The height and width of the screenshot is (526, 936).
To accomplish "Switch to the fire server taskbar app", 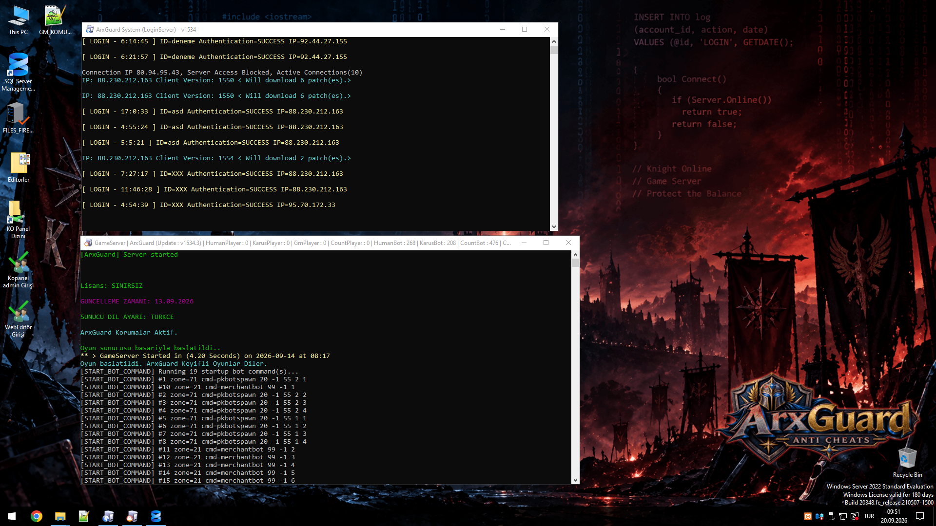I will [132, 516].
